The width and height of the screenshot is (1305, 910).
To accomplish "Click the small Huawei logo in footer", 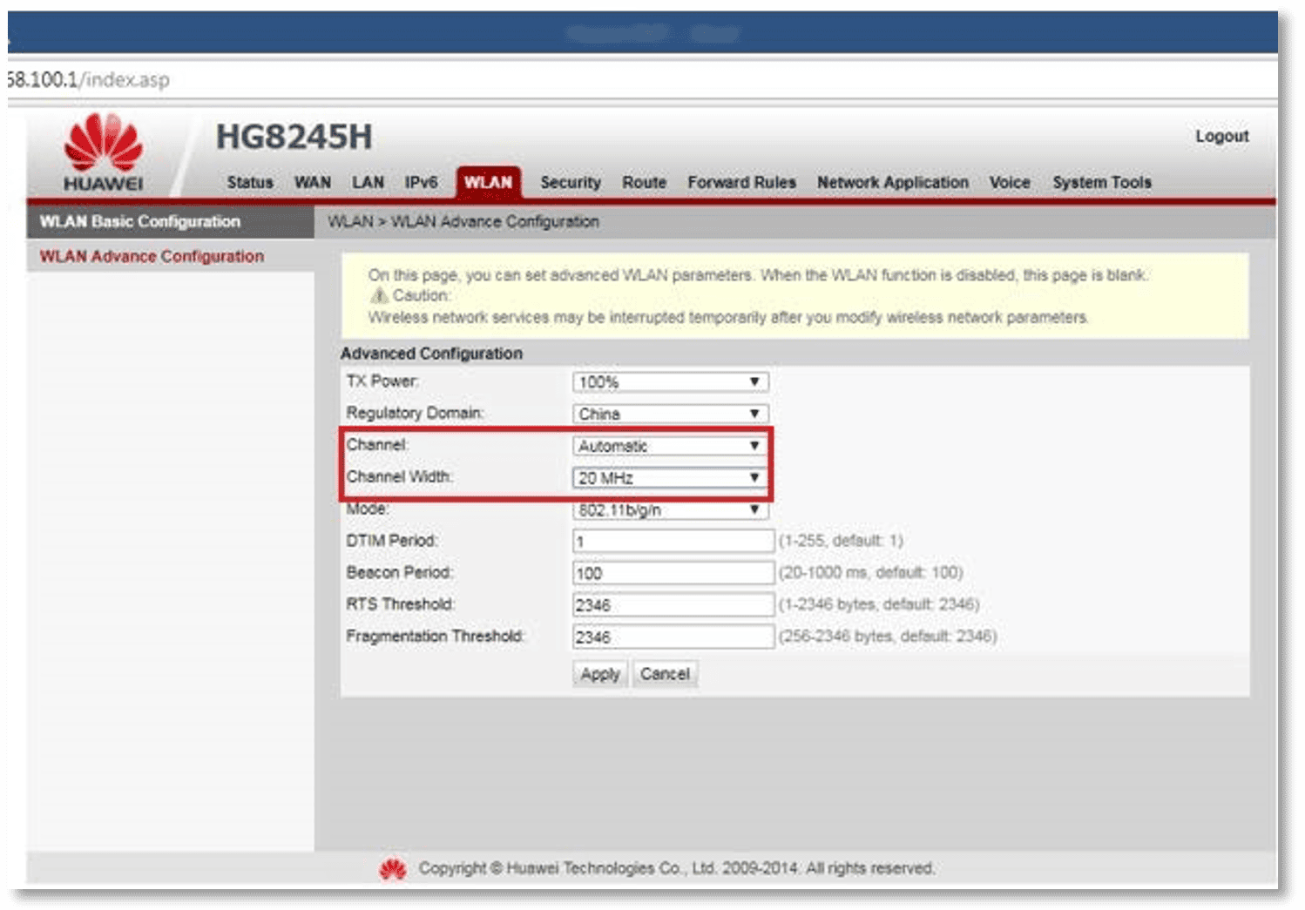I will 393,868.
